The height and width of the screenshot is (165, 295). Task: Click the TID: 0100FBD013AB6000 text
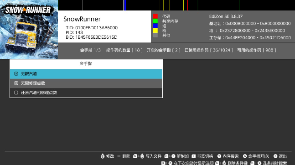pos(92,28)
